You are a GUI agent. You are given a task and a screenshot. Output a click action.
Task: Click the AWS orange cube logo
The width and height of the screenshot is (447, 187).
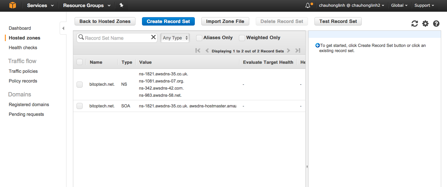12,5
